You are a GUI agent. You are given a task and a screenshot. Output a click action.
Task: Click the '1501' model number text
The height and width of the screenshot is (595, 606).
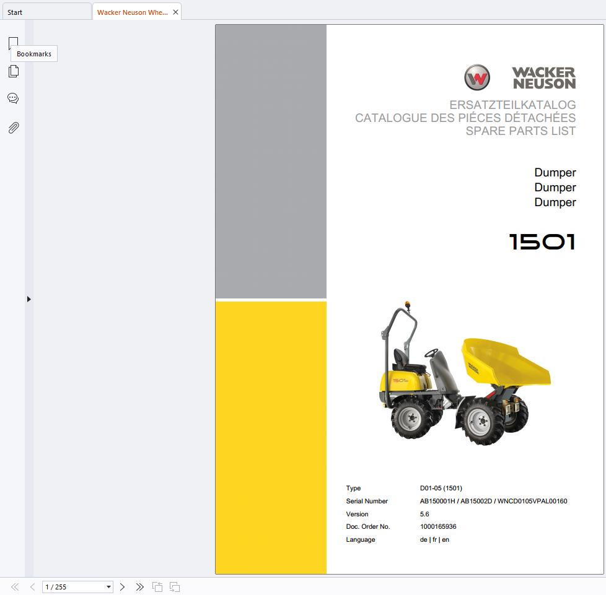click(542, 242)
